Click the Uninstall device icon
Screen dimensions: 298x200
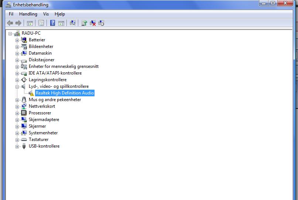(93, 23)
